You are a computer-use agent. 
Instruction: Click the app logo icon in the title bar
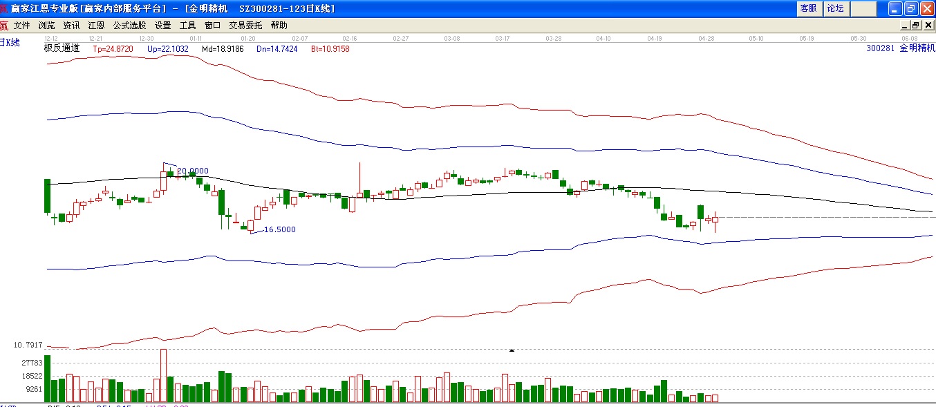point(4,8)
